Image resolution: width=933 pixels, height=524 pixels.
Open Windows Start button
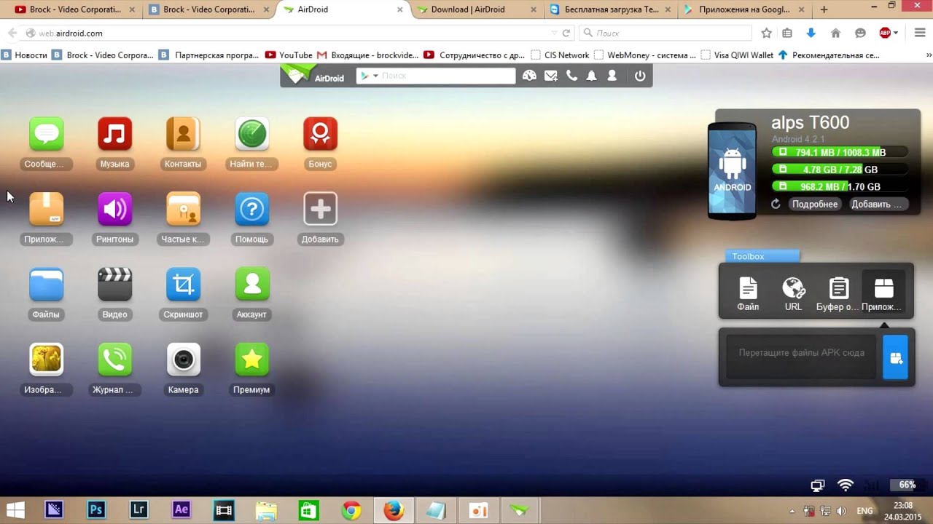(15, 510)
